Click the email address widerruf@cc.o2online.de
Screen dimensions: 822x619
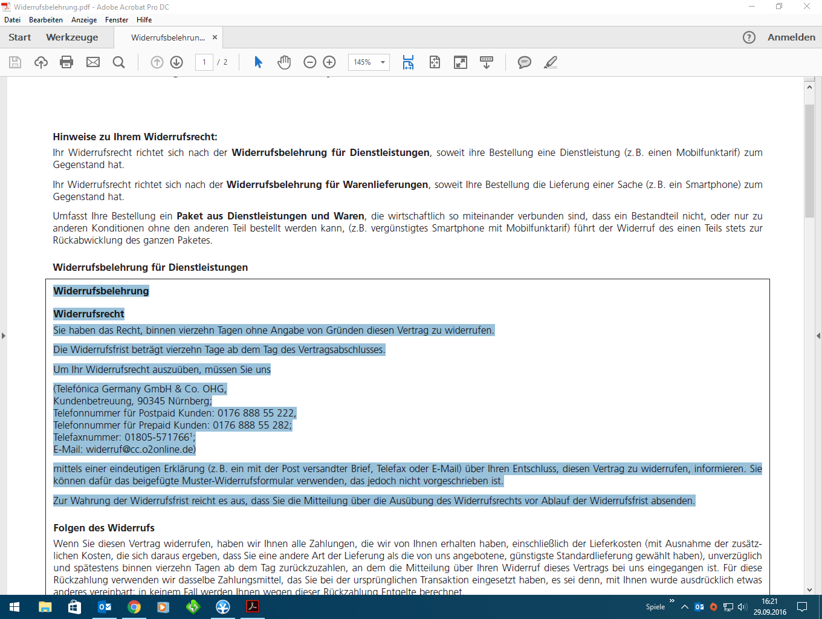pyautogui.click(x=141, y=449)
